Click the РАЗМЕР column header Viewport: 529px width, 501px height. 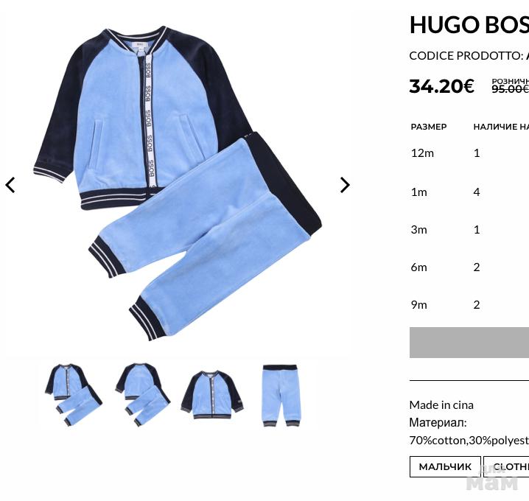[429, 127]
